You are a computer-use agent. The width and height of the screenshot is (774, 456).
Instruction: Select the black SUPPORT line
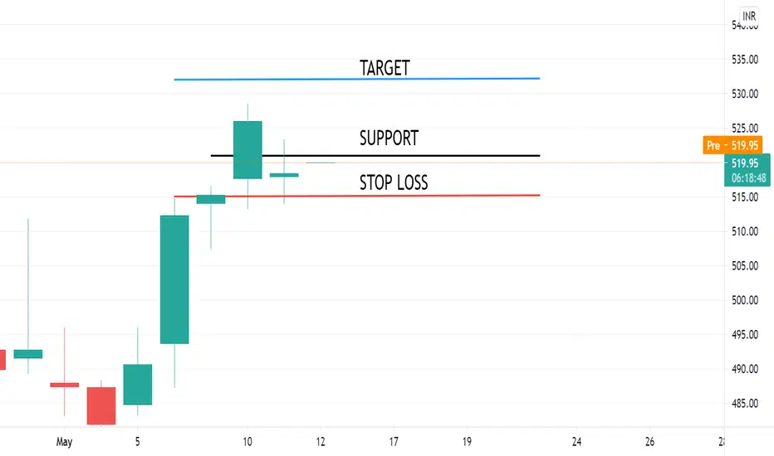(375, 156)
